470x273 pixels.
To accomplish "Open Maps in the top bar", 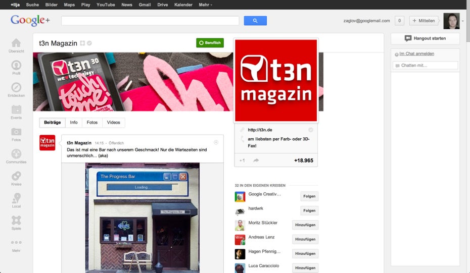I will tap(69, 5).
